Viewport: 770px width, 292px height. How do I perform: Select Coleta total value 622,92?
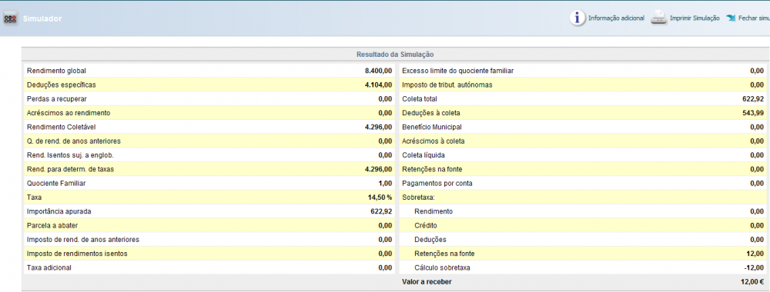pyautogui.click(x=753, y=99)
